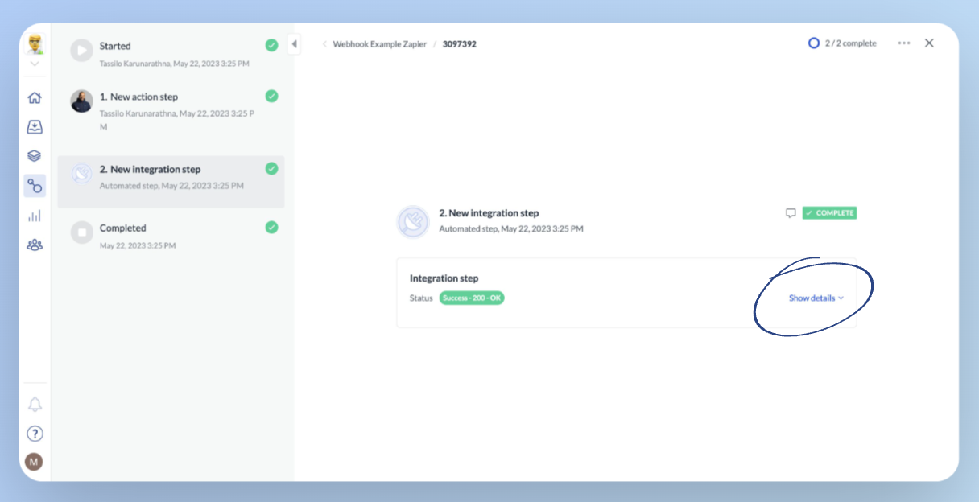Image resolution: width=979 pixels, height=502 pixels.
Task: Click the Success - 200 - OK status badge
Action: pyautogui.click(x=472, y=298)
